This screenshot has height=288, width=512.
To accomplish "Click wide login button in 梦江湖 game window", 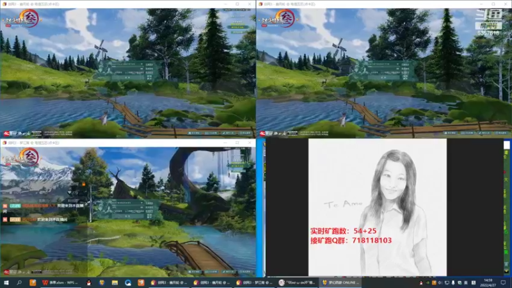I will pos(127,216).
